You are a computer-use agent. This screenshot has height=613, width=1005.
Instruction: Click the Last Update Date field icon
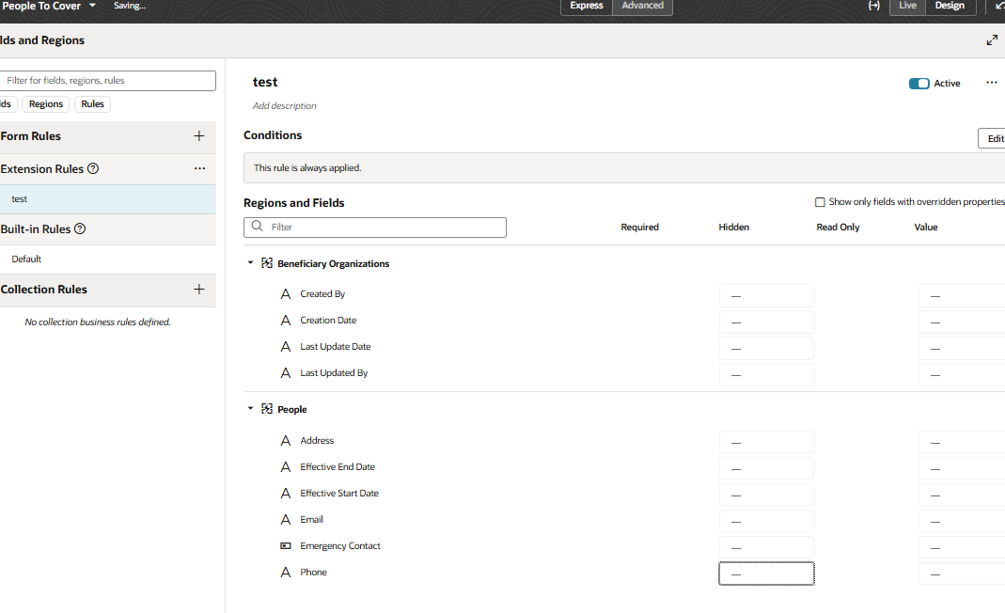(286, 346)
